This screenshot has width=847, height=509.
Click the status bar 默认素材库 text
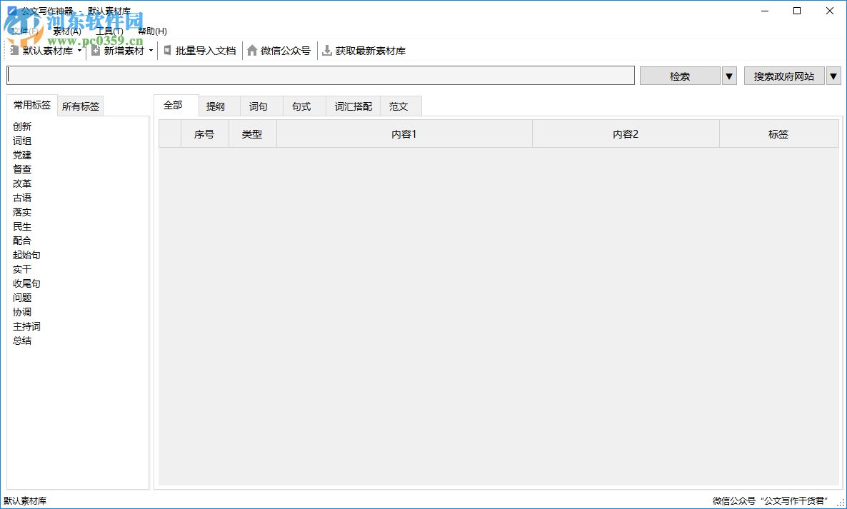point(26,501)
